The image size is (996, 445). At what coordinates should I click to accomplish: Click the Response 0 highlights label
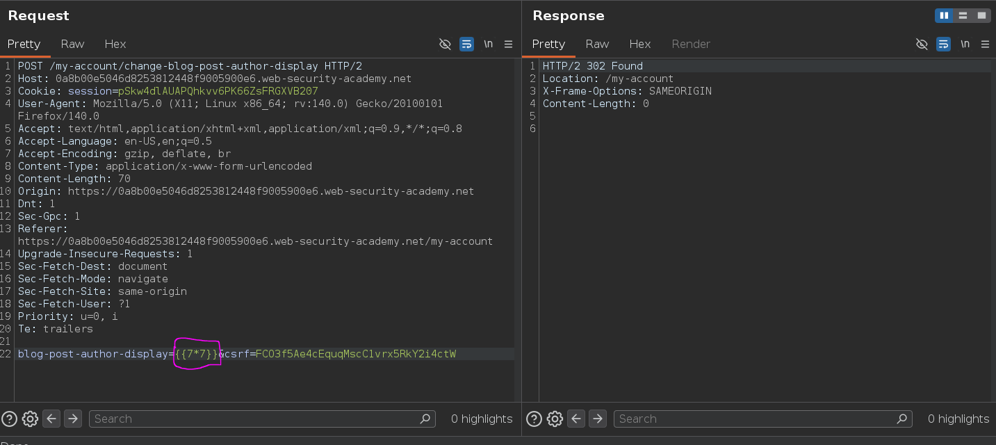(x=958, y=419)
